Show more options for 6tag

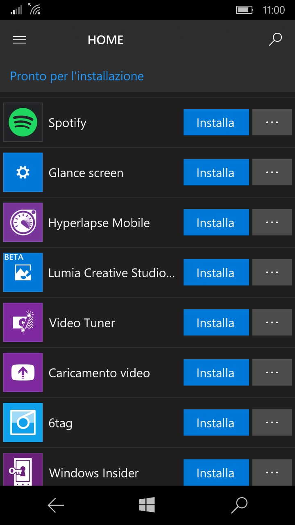[x=272, y=422]
